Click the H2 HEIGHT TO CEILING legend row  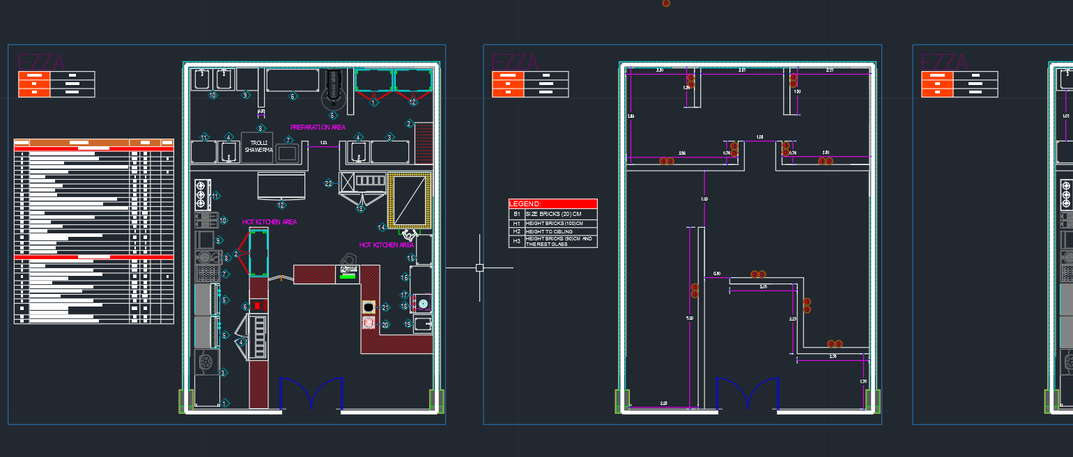point(553,231)
